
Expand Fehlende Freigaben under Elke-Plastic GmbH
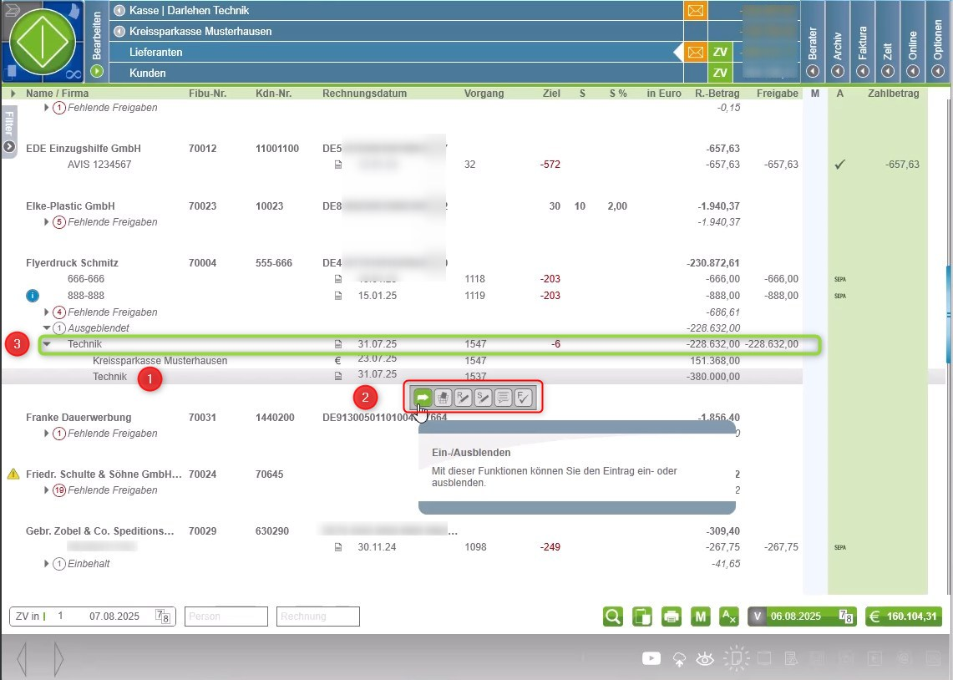tap(47, 222)
